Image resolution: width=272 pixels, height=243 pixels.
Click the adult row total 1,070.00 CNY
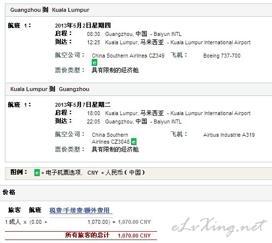[x=134, y=222]
